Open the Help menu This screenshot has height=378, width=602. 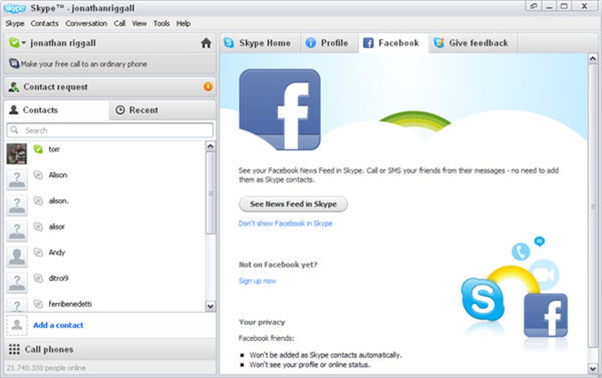click(x=184, y=24)
